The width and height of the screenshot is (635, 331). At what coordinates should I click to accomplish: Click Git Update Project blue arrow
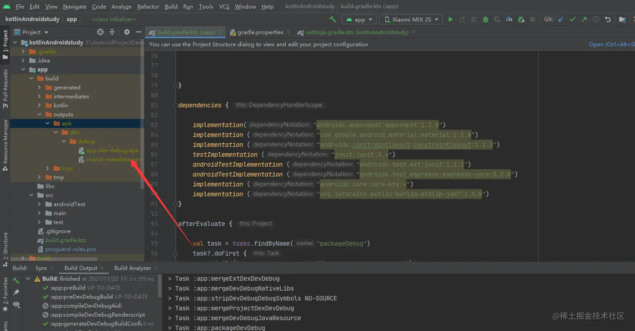click(561, 19)
